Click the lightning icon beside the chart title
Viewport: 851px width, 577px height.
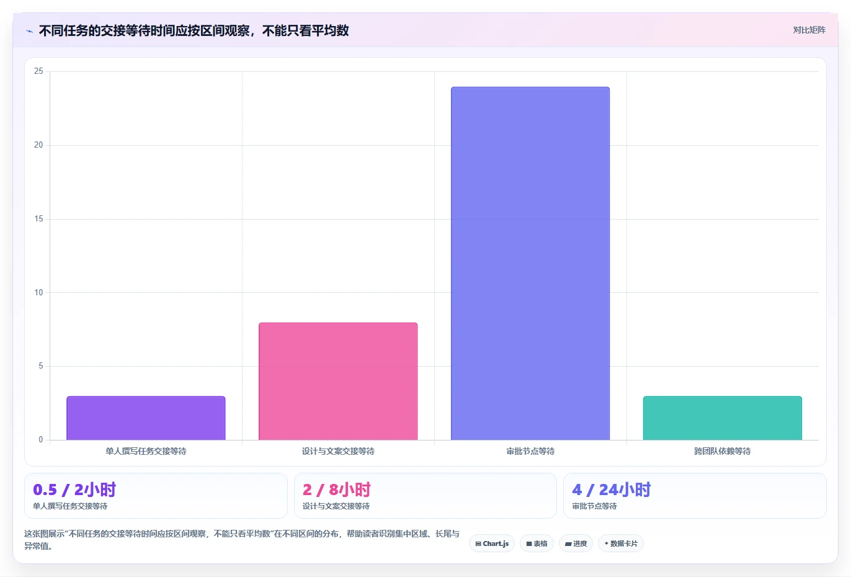29,31
